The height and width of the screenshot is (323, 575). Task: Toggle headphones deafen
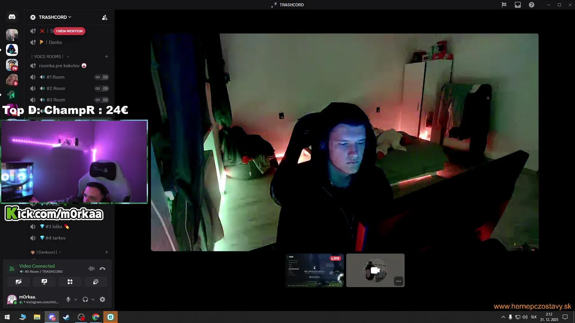[x=85, y=299]
